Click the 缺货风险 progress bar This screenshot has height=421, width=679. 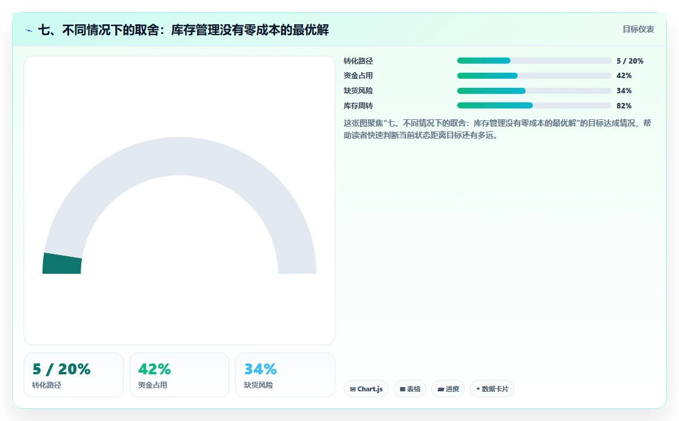(x=534, y=91)
